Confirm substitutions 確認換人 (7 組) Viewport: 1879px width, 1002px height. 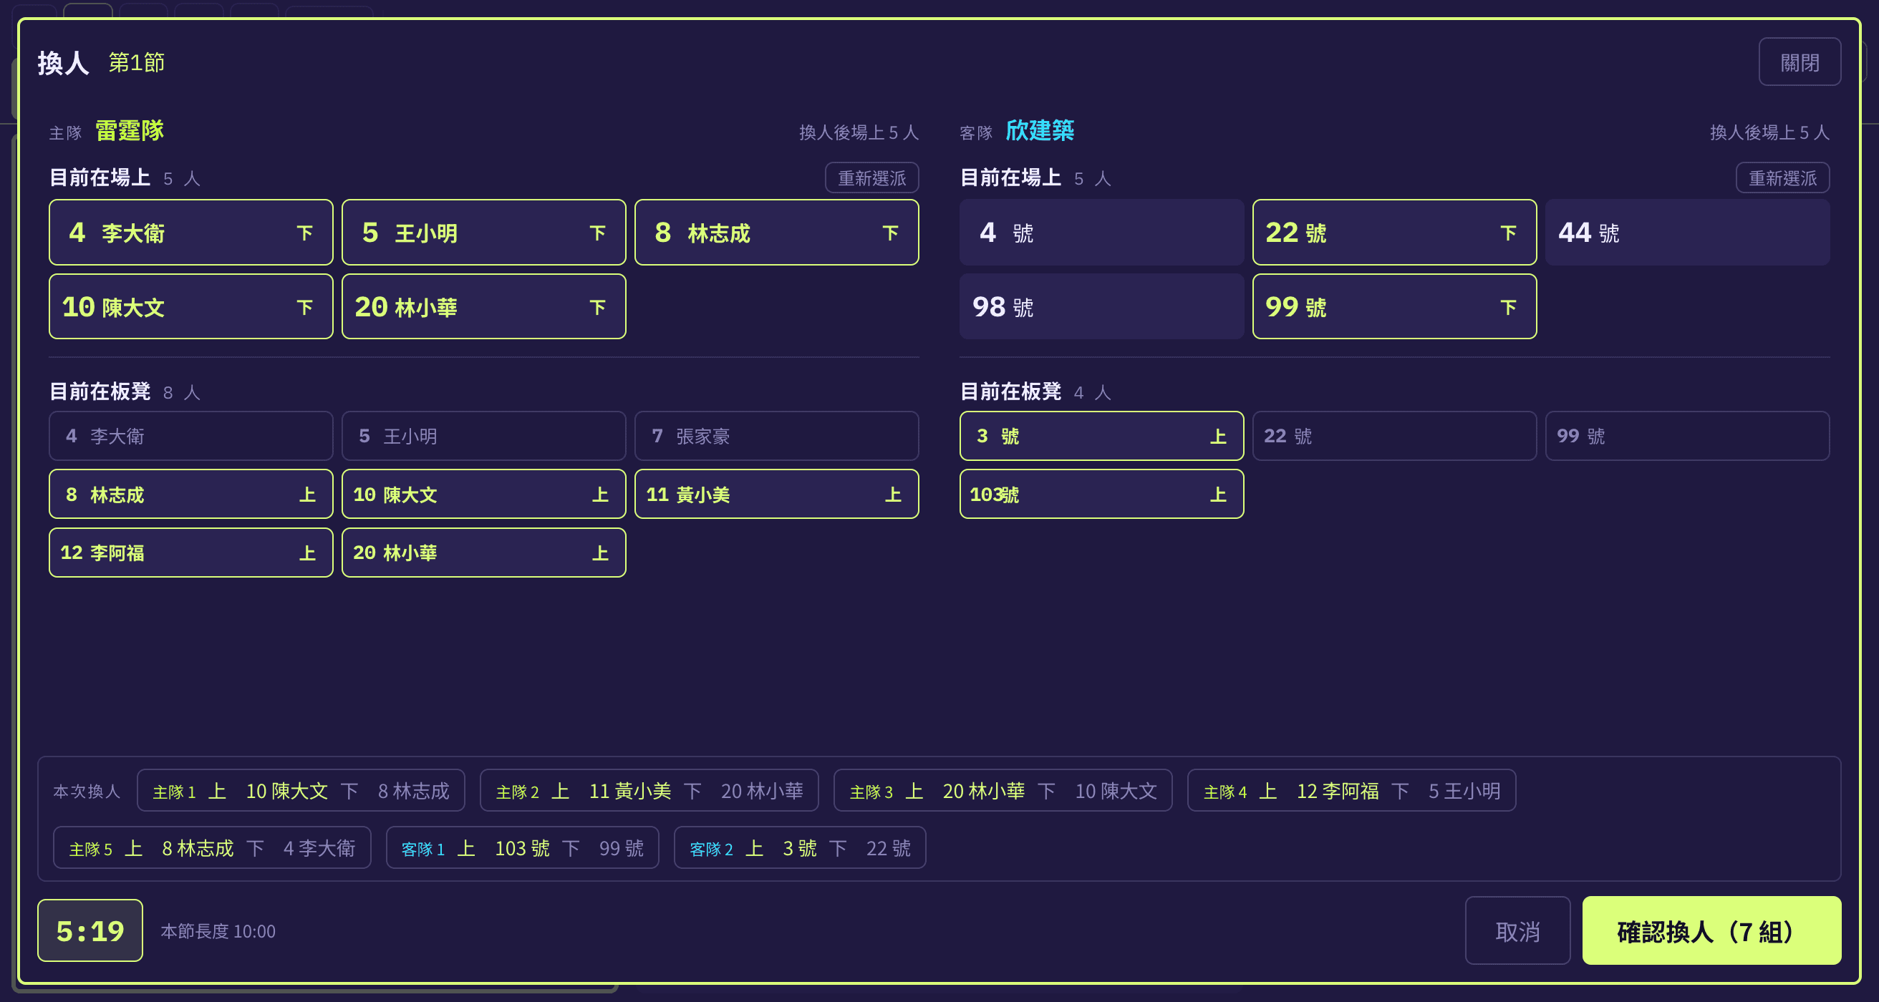[1711, 930]
